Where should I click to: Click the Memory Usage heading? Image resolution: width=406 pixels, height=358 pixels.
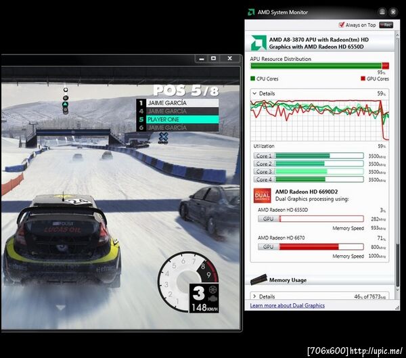288,280
